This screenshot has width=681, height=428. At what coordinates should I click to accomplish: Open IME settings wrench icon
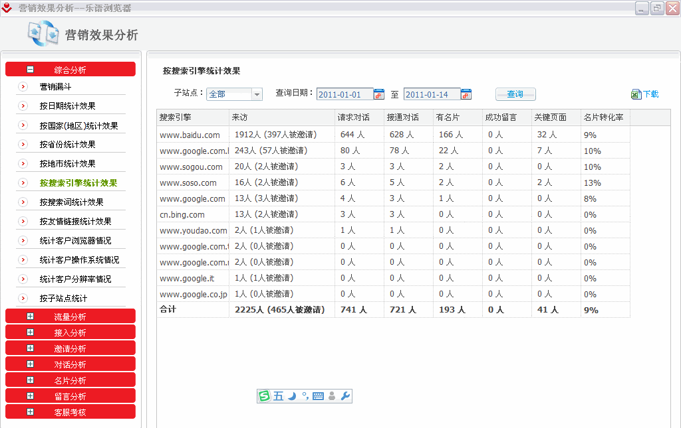345,396
